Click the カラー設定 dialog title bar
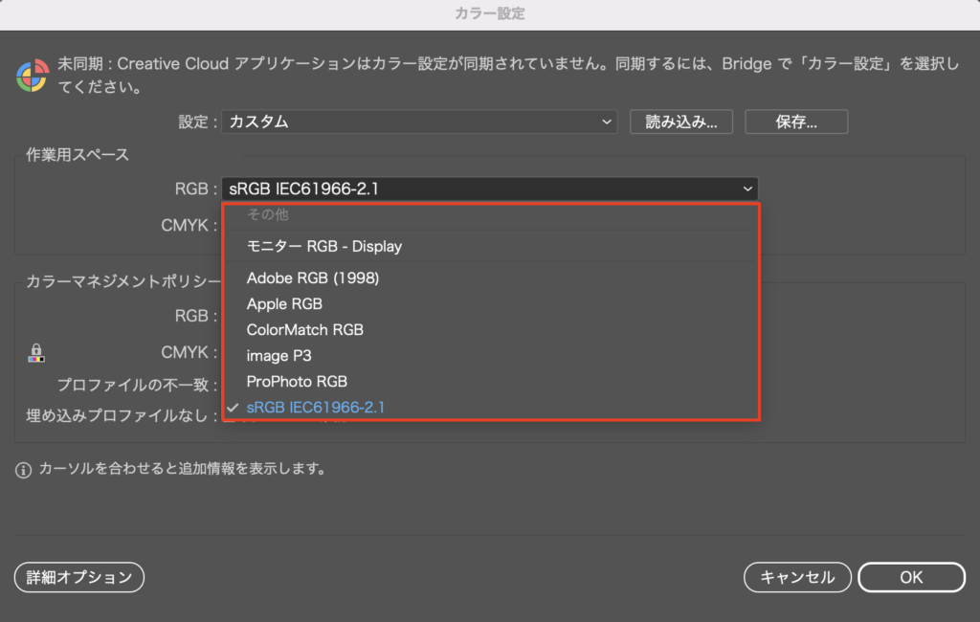The width and height of the screenshot is (980, 622). (490, 13)
